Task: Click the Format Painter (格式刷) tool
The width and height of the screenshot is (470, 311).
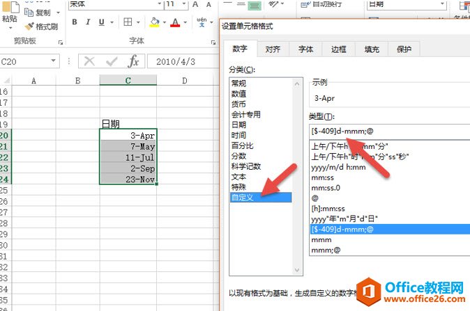Action: pos(41,26)
